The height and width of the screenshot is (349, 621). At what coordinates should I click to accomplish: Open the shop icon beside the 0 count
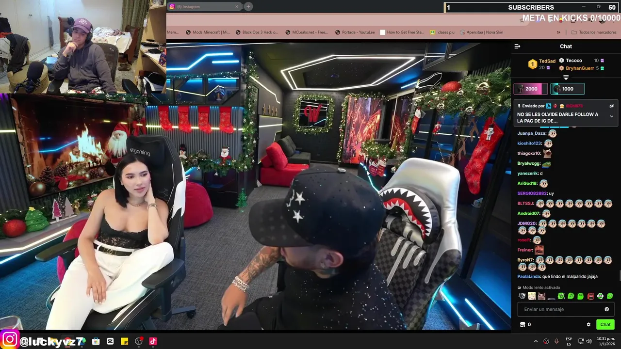pyautogui.click(x=523, y=324)
